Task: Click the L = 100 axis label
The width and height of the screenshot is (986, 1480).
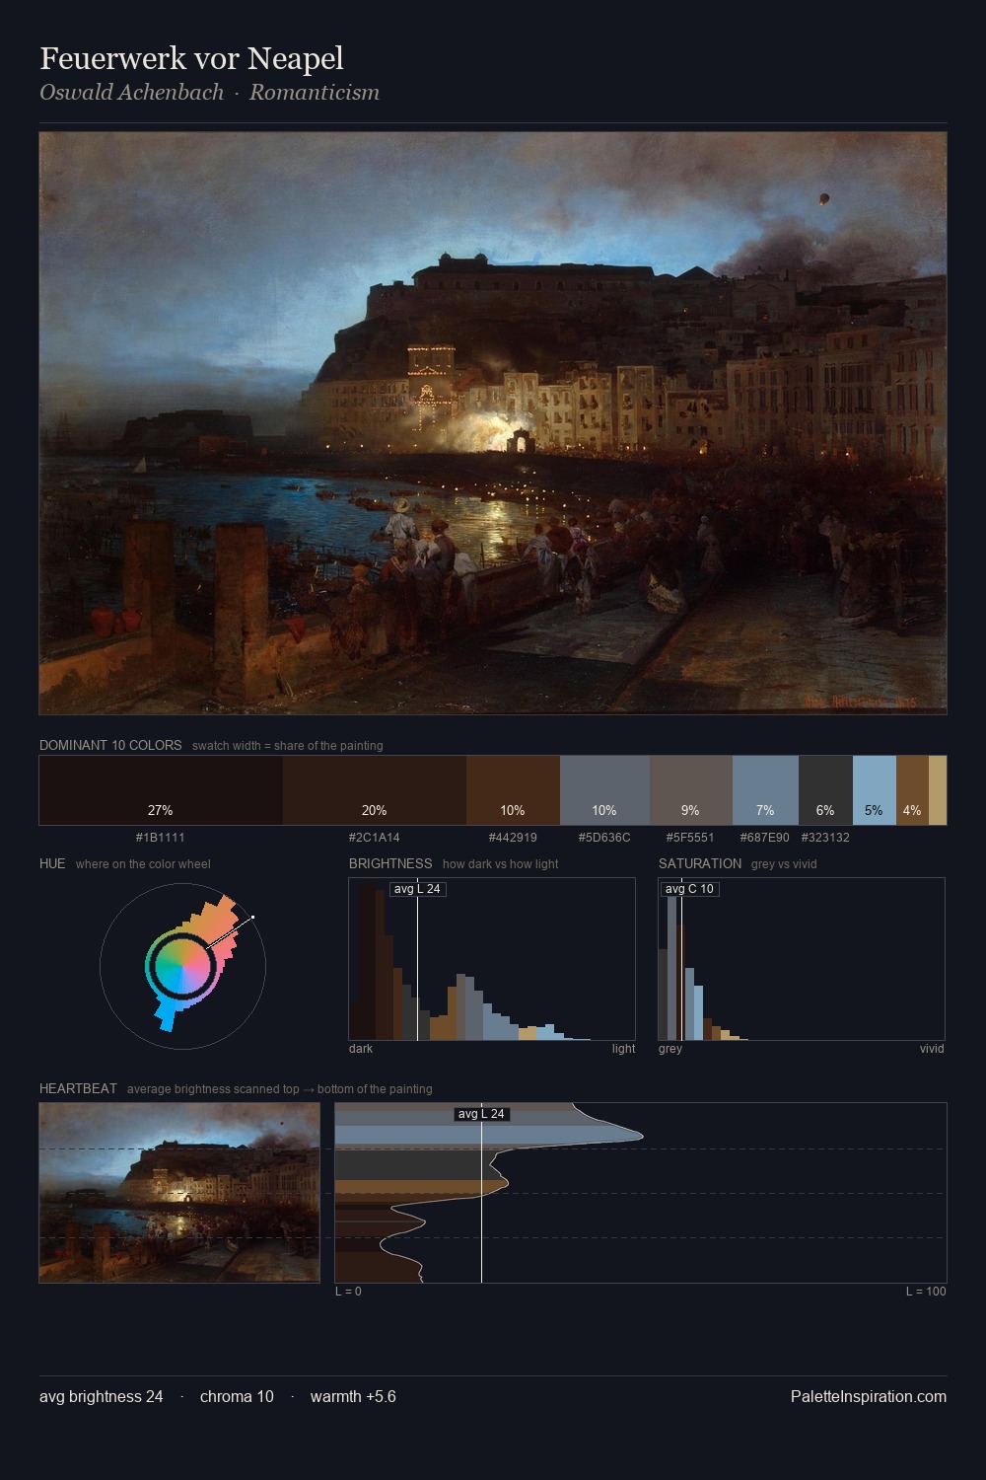Action: pyautogui.click(x=926, y=1292)
